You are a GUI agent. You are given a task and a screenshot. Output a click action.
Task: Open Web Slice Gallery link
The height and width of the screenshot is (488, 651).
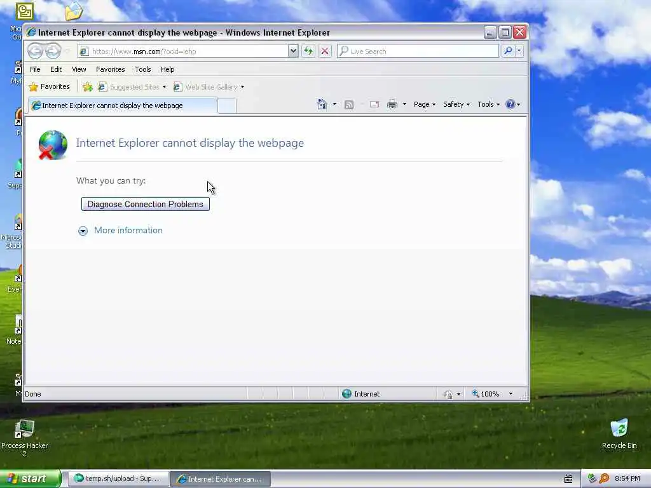(x=209, y=86)
